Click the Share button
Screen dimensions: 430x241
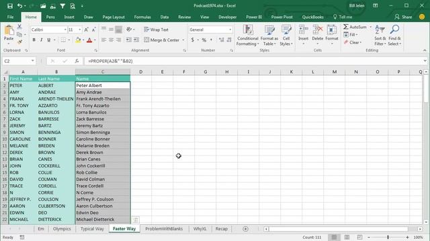[x=403, y=17]
